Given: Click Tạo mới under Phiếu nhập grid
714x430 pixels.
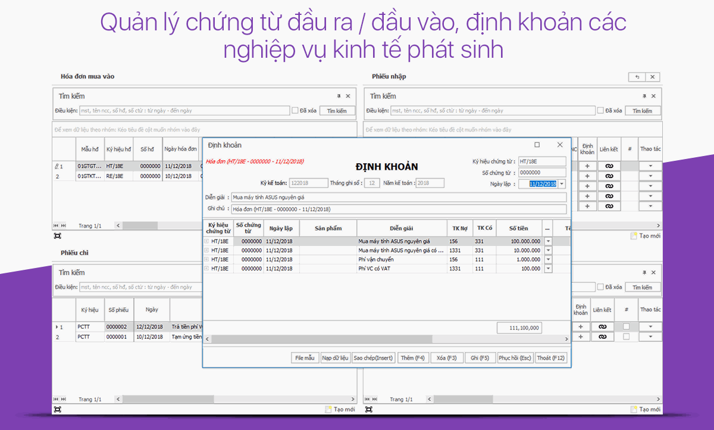Looking at the screenshot, I should click(x=646, y=236).
